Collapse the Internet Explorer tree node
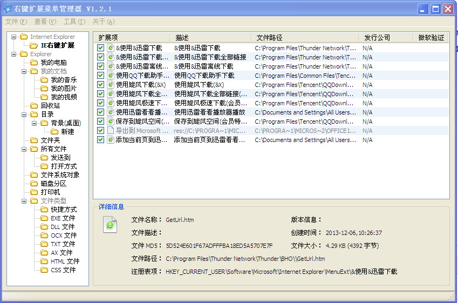 (x=13, y=37)
